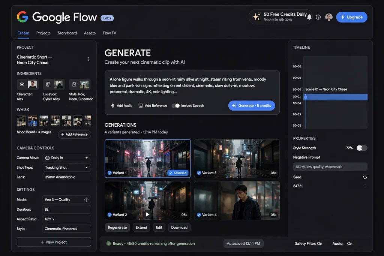Click the camera icon in Camera Move
Image resolution: width=384 pixels, height=256 pixels.
(48, 158)
